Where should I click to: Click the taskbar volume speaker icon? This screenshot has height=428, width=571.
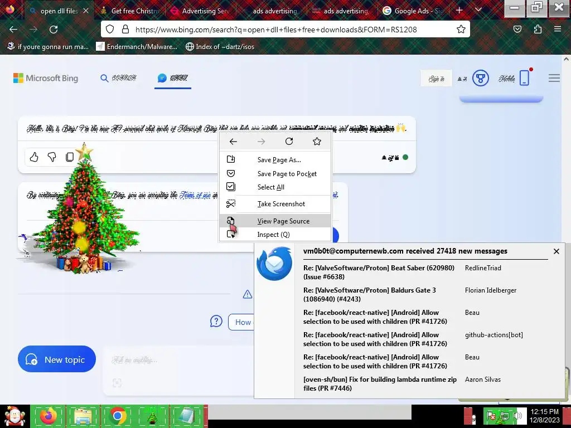coord(518,416)
